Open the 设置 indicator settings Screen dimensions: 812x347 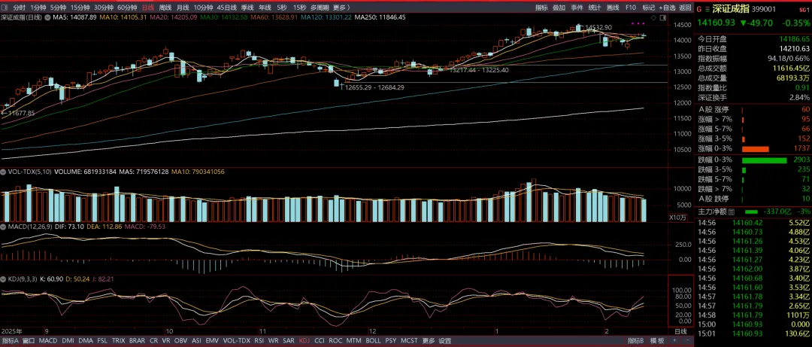445,341
